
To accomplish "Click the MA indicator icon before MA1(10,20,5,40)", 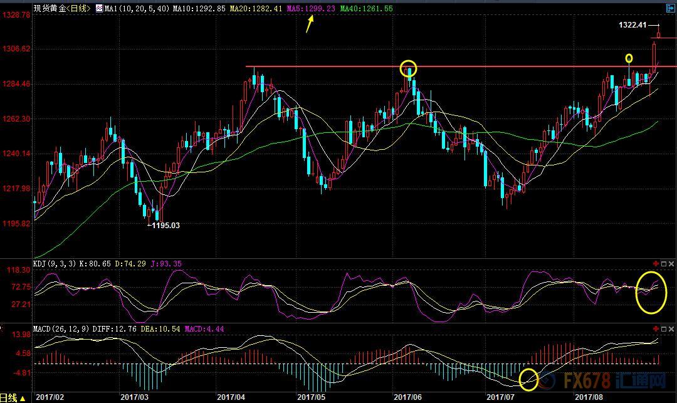I will 99,8.
